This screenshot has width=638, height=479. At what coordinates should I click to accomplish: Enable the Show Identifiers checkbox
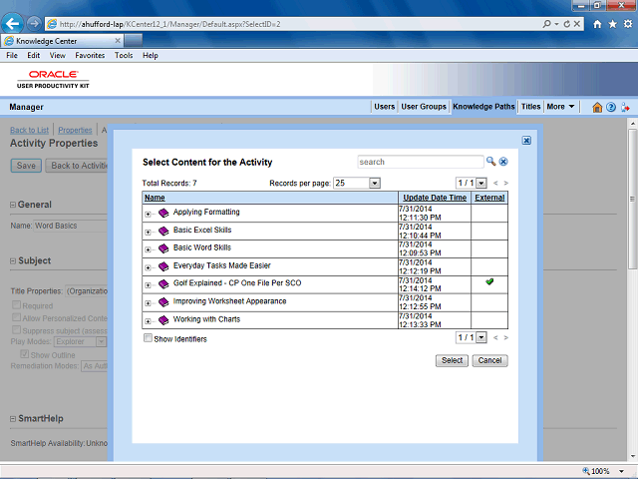(x=149, y=338)
